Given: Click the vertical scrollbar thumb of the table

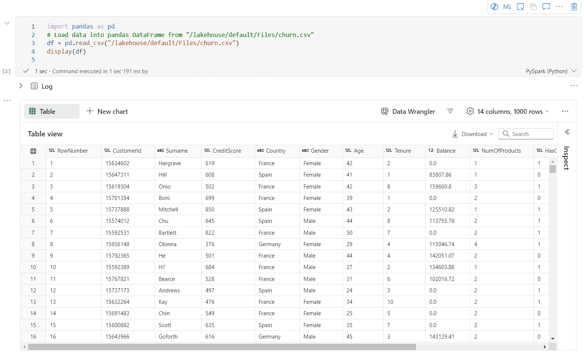Looking at the screenshot, I should pos(553,169).
